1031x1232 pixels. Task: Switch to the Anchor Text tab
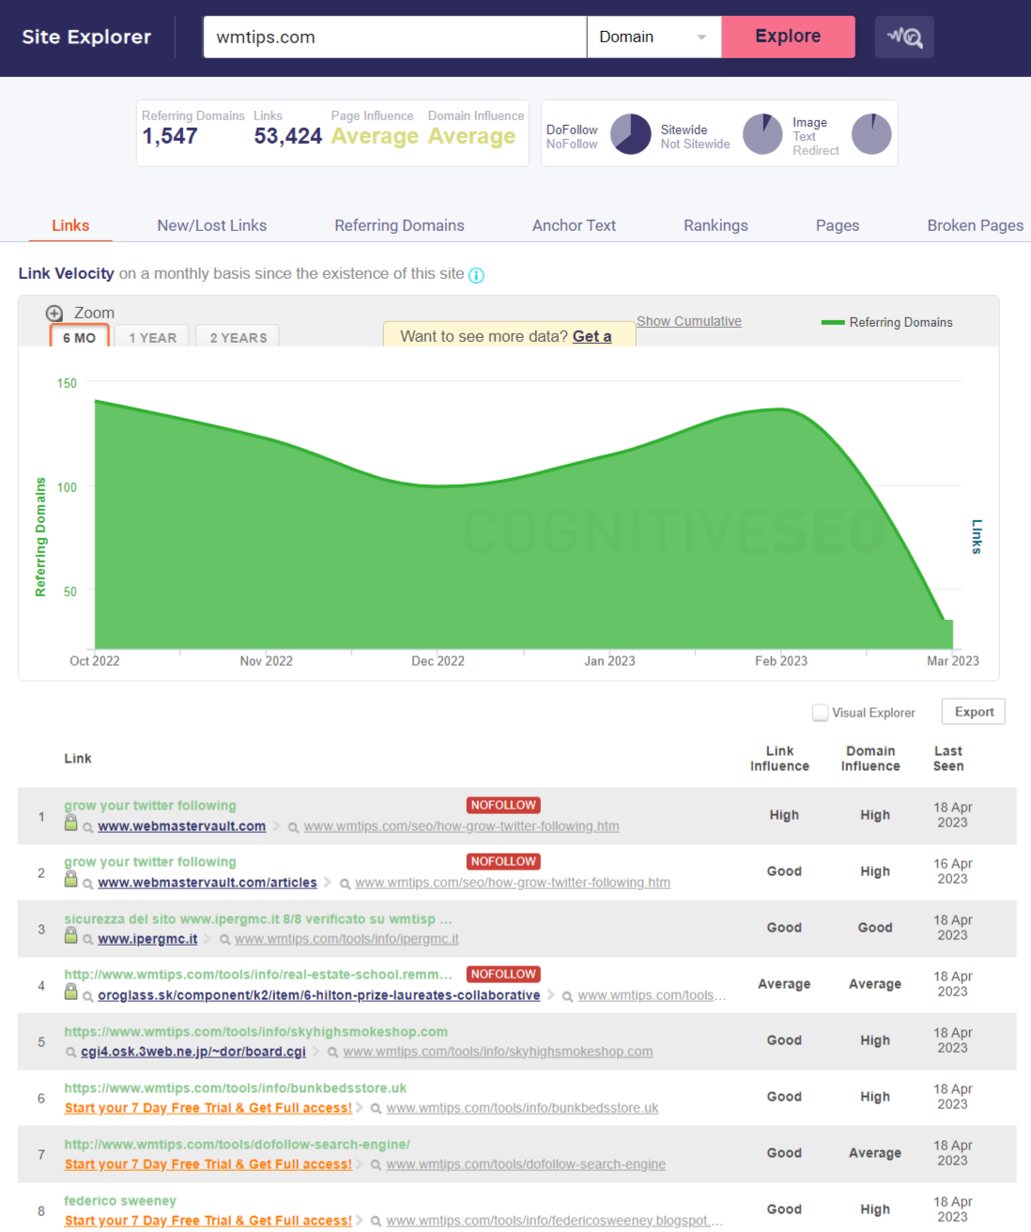click(574, 225)
